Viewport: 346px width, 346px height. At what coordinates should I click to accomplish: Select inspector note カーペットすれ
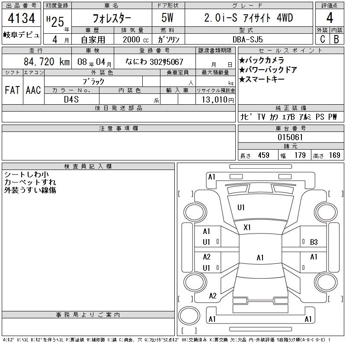(x=30, y=182)
